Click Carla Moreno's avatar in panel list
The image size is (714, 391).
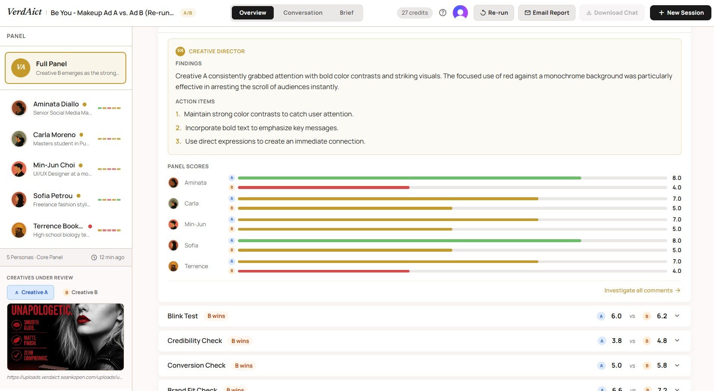pyautogui.click(x=19, y=139)
